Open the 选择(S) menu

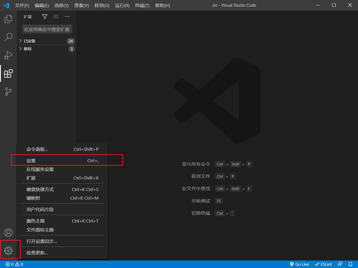point(61,5)
